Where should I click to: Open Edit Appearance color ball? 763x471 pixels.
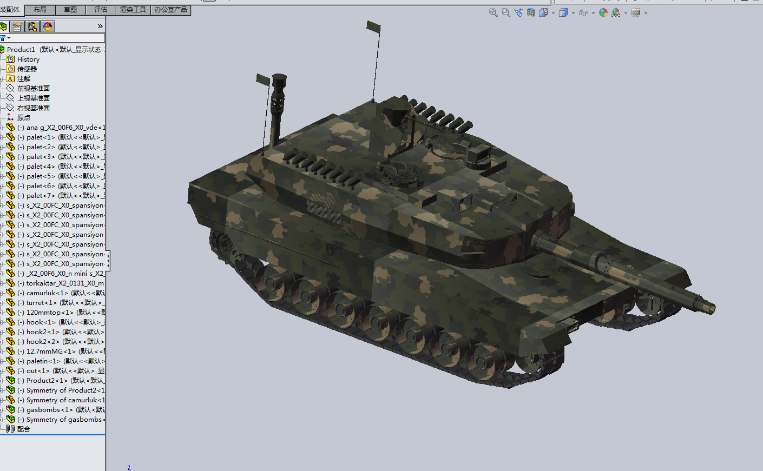(603, 12)
